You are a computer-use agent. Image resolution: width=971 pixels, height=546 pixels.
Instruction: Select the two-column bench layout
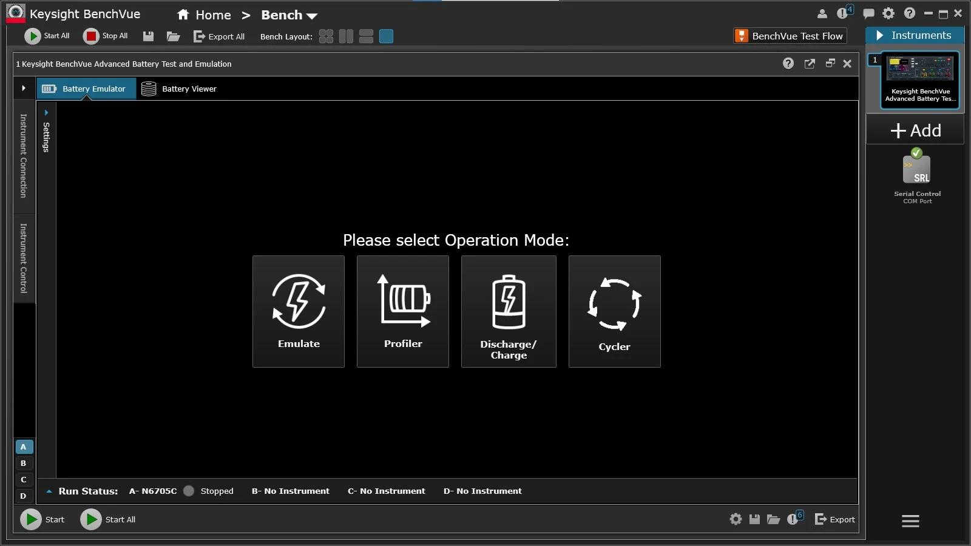point(346,36)
